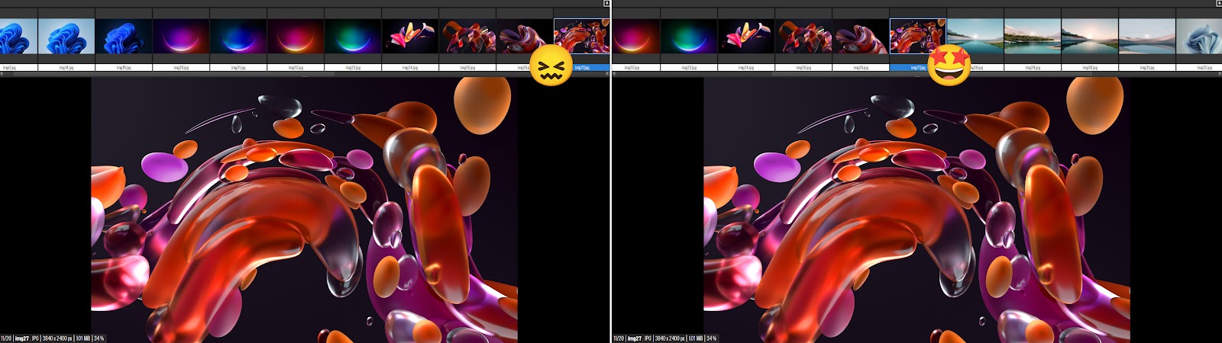The image size is (1222, 343).
Task: Click the pin icon of left window's filmstrip
Action: 607,3
